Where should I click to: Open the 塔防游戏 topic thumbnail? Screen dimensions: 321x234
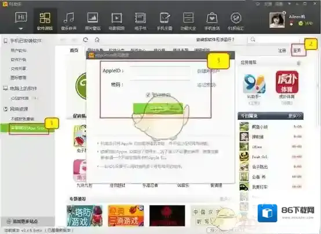85,216
